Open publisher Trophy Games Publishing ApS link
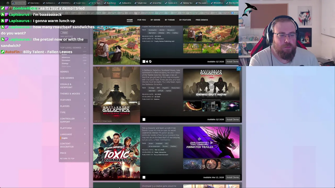This screenshot has height=188, width=335. tap(164, 41)
